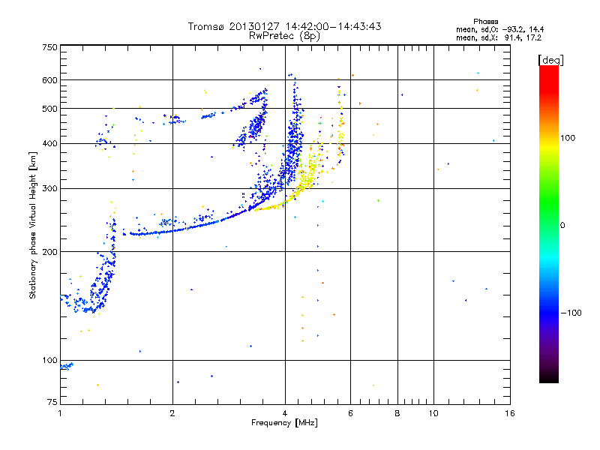Click the y-axis tick label "200"
This screenshot has height=450, width=600.
[x=49, y=252]
